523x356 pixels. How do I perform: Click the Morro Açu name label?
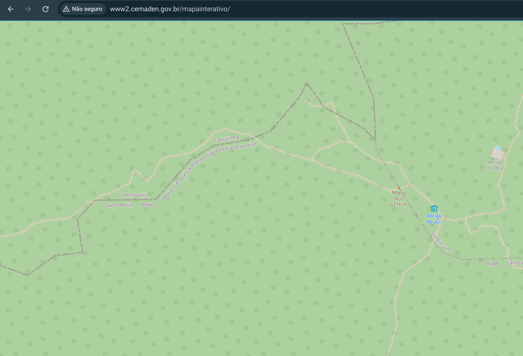pyautogui.click(x=399, y=195)
